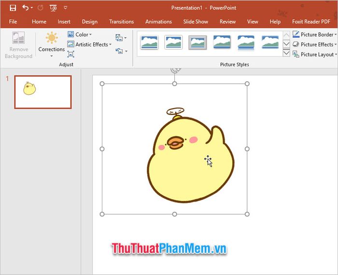Expand the Picture Styles gallery more arrow
The image size is (338, 275).
[286, 53]
